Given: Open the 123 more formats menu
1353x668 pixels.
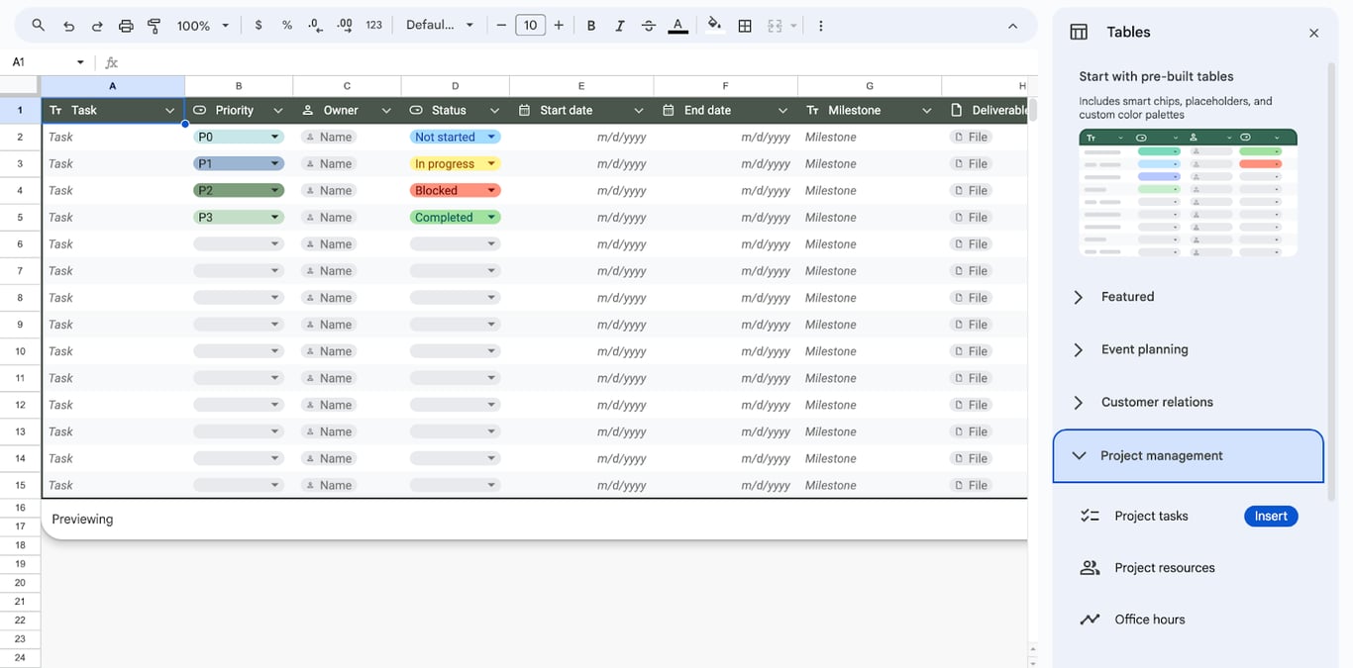Looking at the screenshot, I should (x=373, y=26).
